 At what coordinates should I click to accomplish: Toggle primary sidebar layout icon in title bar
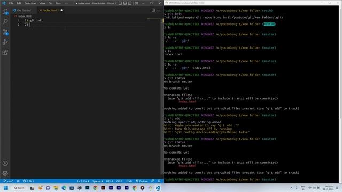tap(120, 3)
